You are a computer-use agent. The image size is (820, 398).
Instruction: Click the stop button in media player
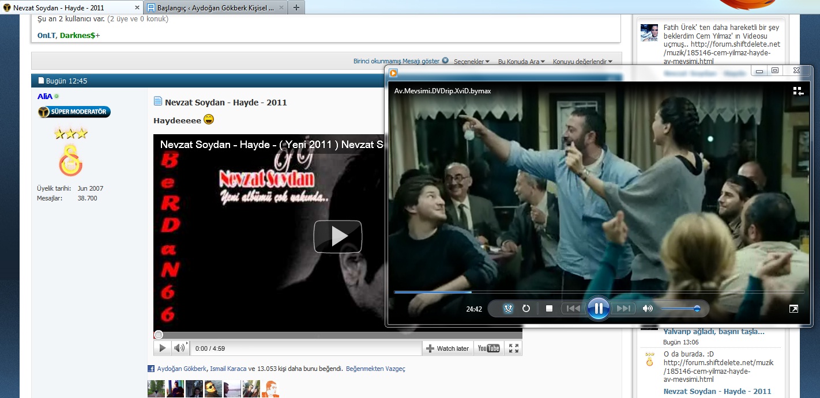click(x=549, y=309)
